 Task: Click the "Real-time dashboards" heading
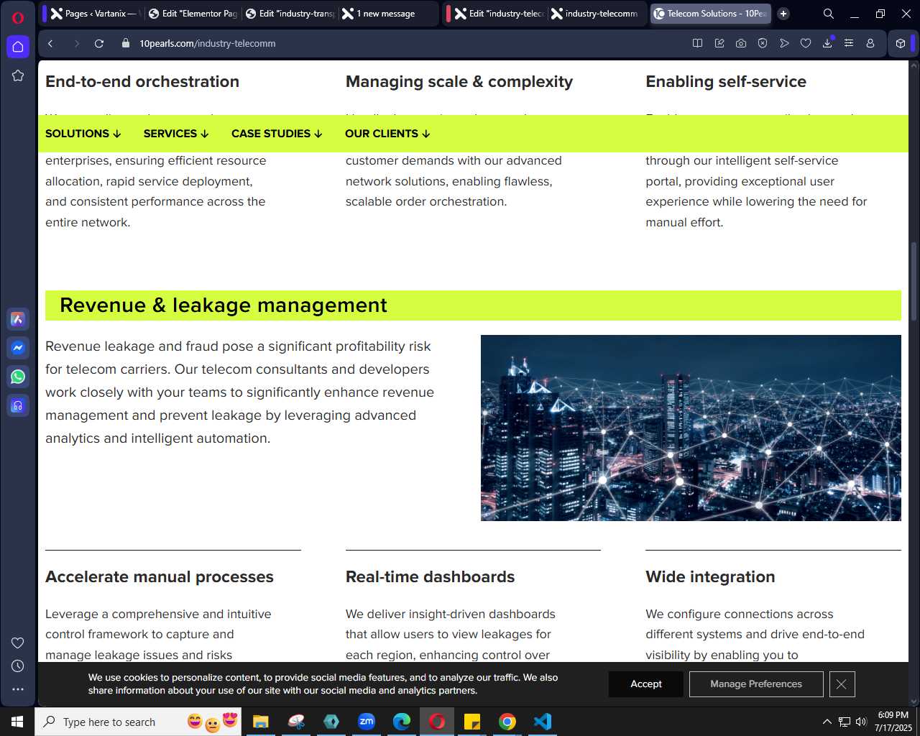pyautogui.click(x=430, y=577)
